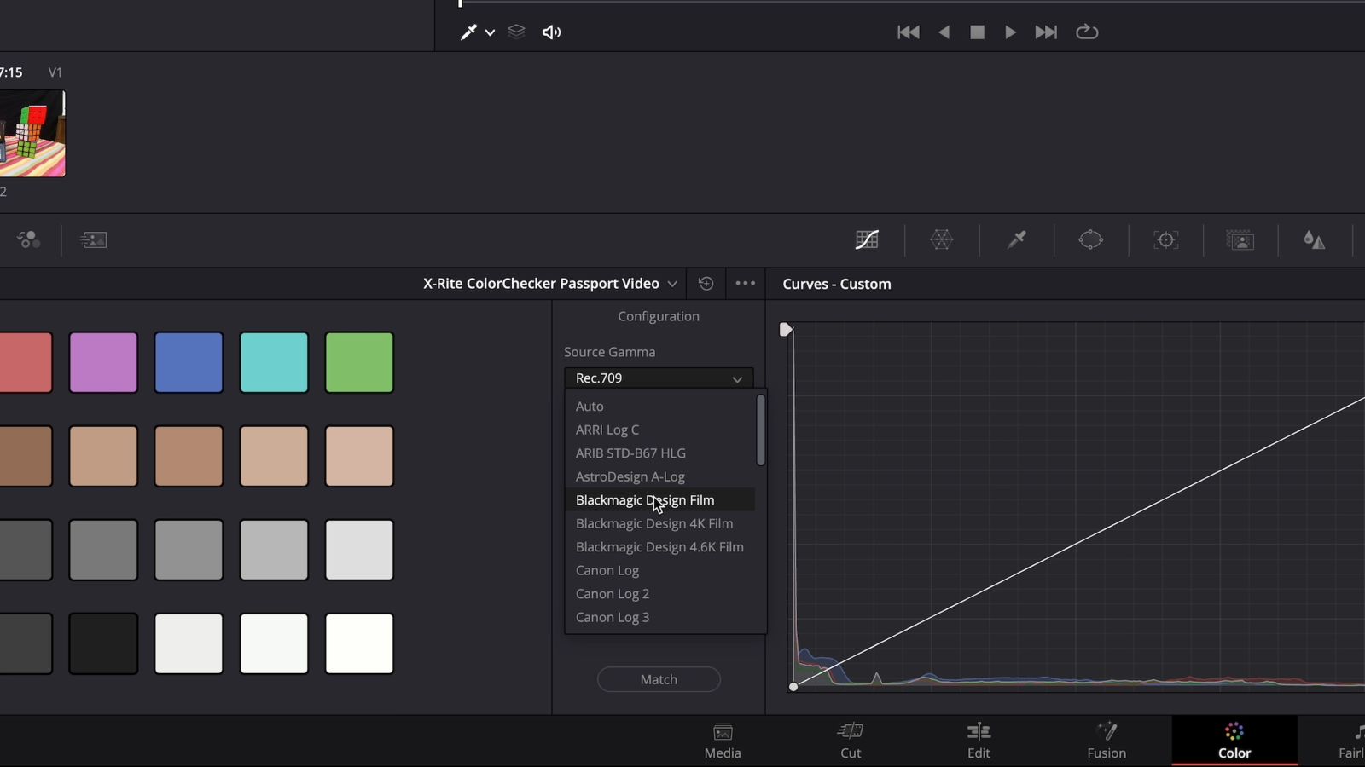Select the curve's bottom-left control point
Screen dimensions: 1365x767
click(793, 687)
